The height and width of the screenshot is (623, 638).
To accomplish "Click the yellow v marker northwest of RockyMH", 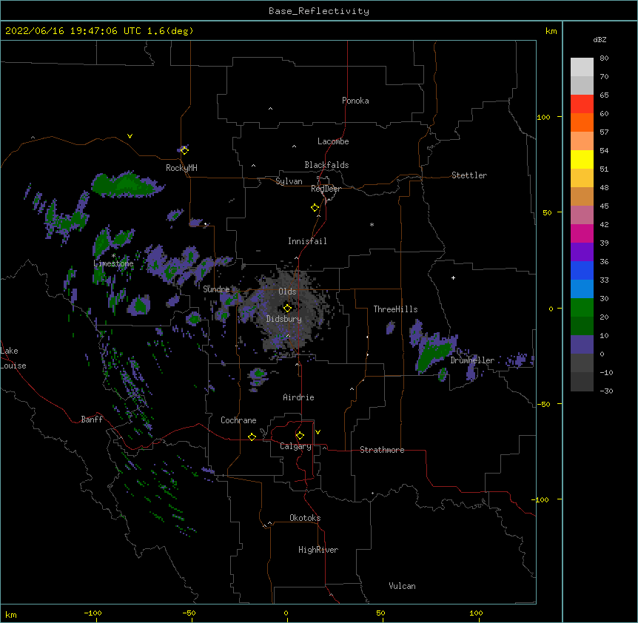I will click(130, 136).
